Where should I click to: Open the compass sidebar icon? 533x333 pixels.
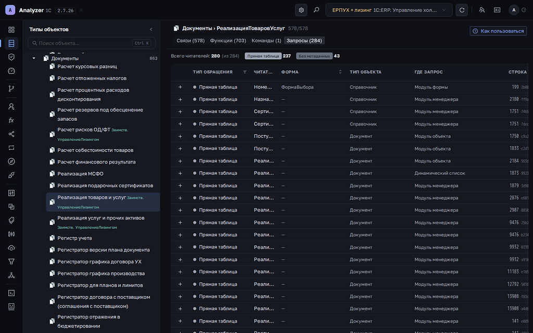[11, 161]
